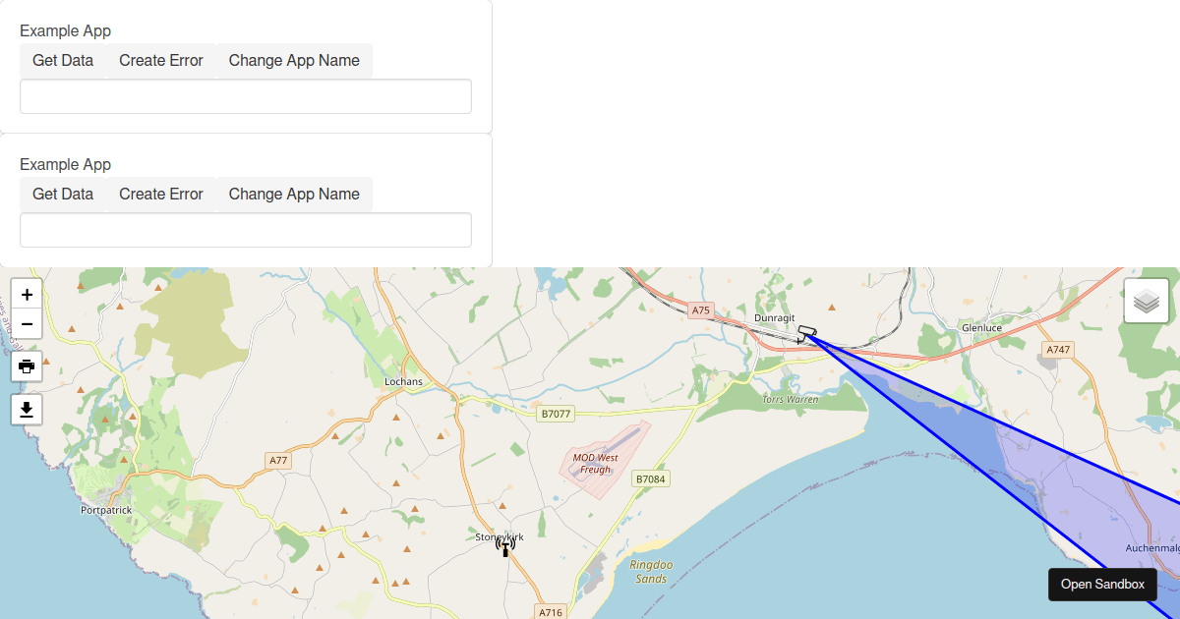The height and width of the screenshot is (619, 1180).
Task: Click the print map icon
Action: tap(27, 366)
